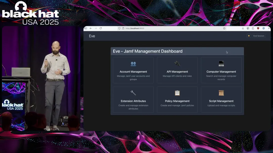This screenshot has width=273, height=153.
Task: Reload the page with refresh icon
Action: pyautogui.click(x=101, y=28)
